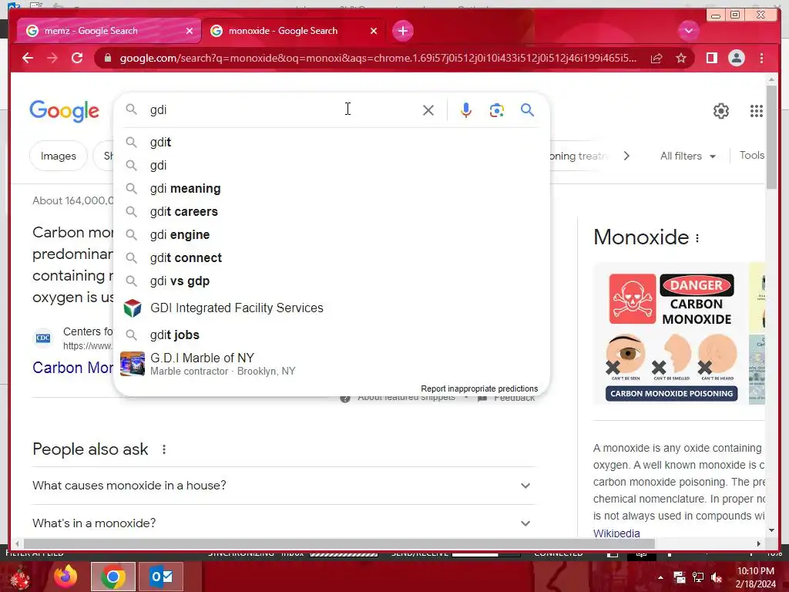Viewport: 789px width, 592px height.
Task: Open more options next to Monoxide title
Action: tap(697, 238)
